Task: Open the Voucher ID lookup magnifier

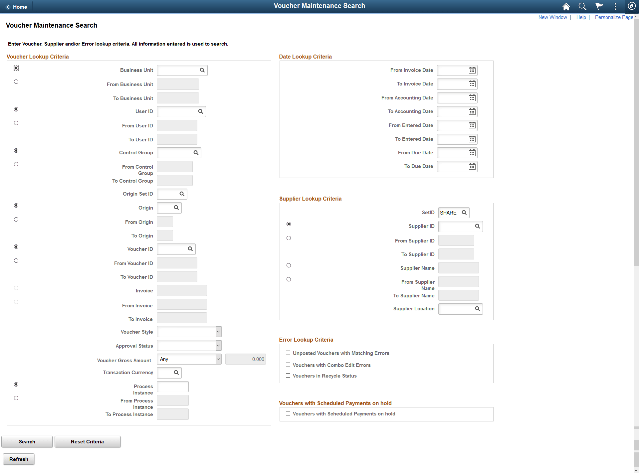Action: [x=190, y=249]
